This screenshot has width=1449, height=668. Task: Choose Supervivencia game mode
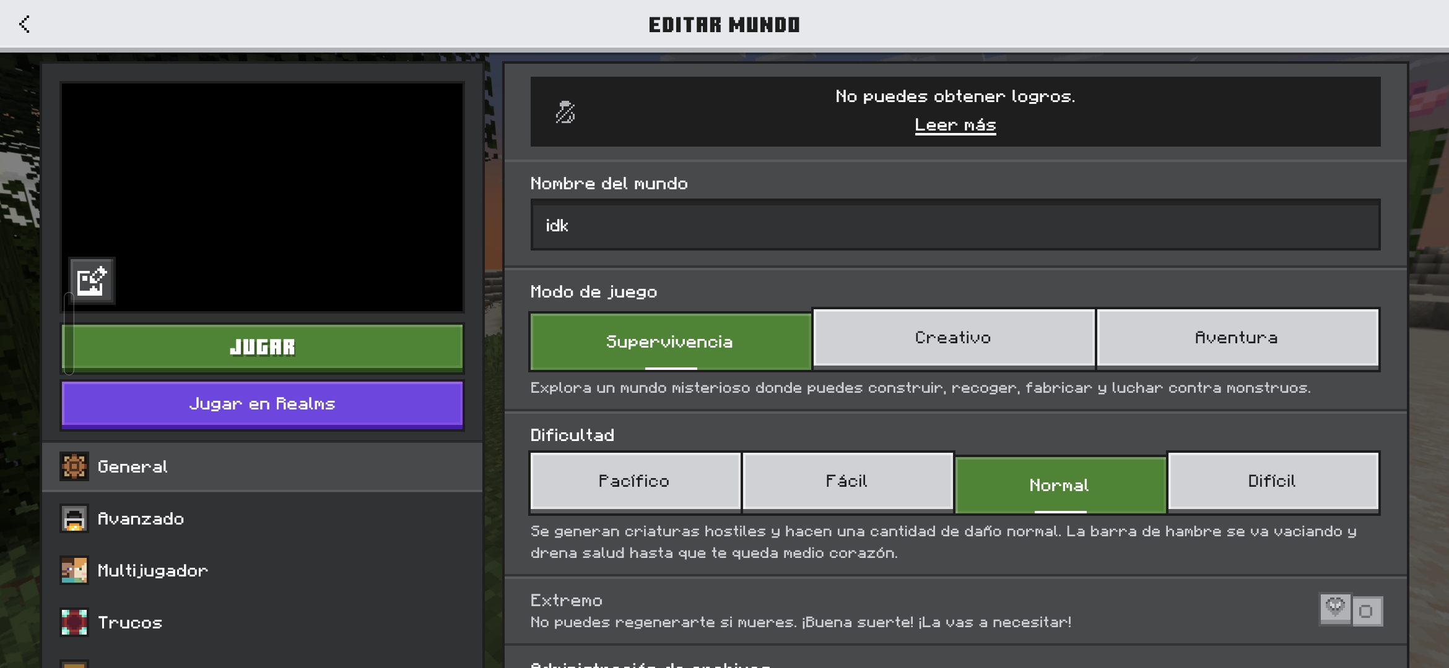pyautogui.click(x=670, y=341)
